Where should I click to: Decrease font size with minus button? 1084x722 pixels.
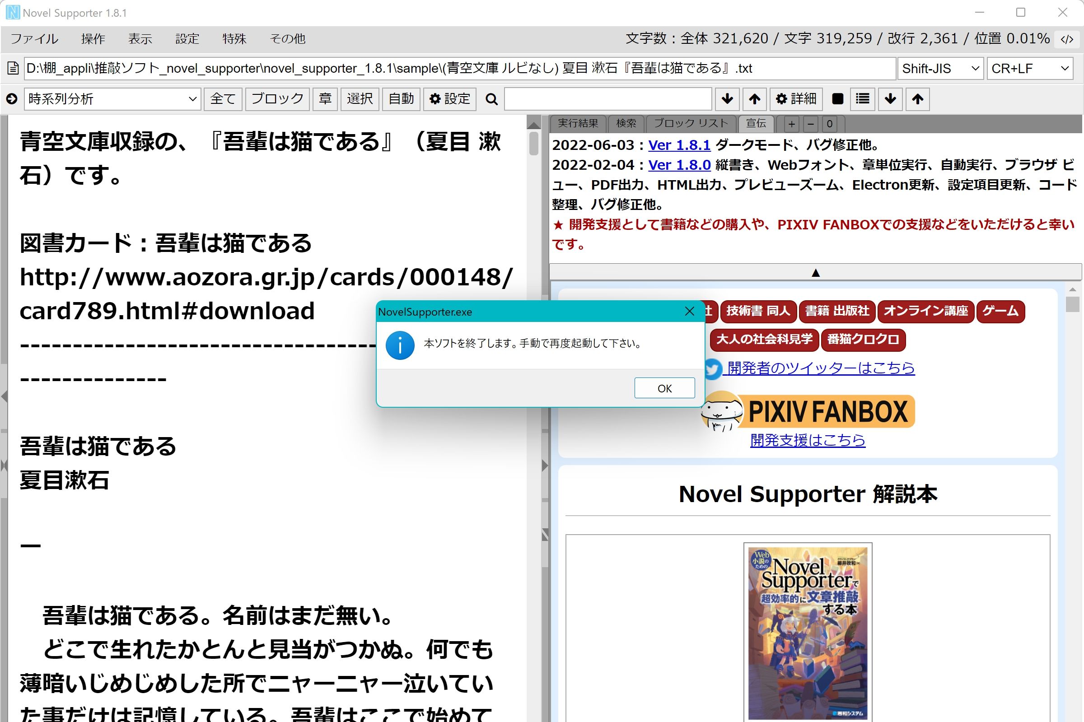coord(811,124)
